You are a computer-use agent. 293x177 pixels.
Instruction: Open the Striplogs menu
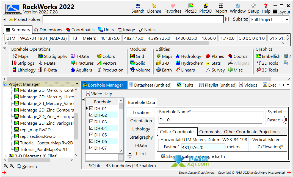click(x=23, y=63)
